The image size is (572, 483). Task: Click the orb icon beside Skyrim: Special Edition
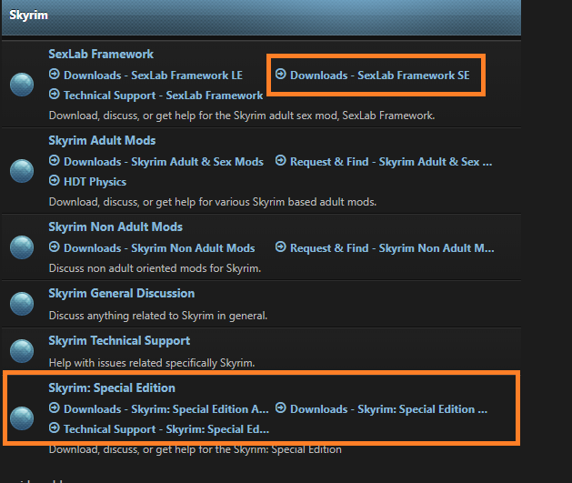tap(22, 418)
